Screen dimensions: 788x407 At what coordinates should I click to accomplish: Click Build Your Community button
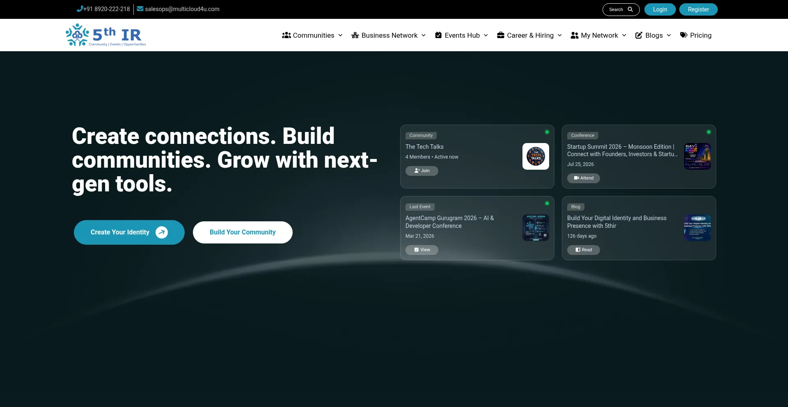243,232
